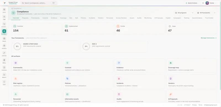Image resolution: width=221 pixels, height=107 pixels.
Task: Click the '0/44 requirements covered' text
Action: (101, 46)
